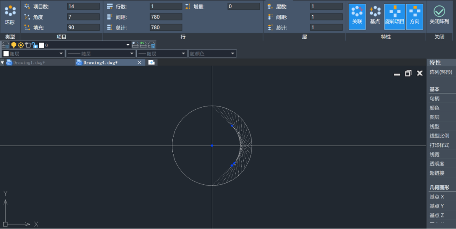Click the sun-shaped layer freeze icon

pyautogui.click(x=21, y=45)
